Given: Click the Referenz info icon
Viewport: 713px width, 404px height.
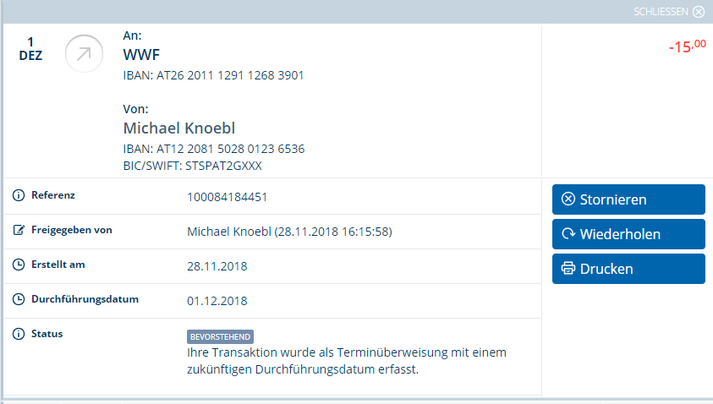Looking at the screenshot, I should click(19, 195).
